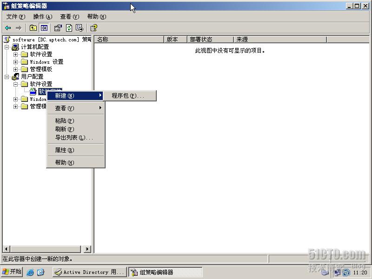Click the 名称 column header
This screenshot has width=372, height=279.
point(129,40)
